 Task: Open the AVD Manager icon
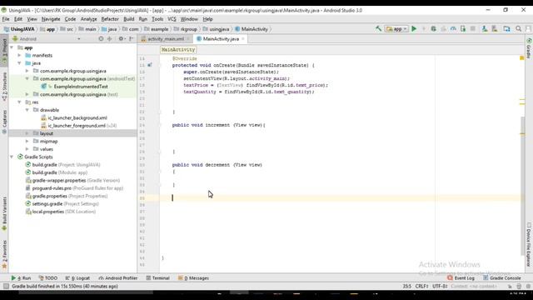click(484, 29)
